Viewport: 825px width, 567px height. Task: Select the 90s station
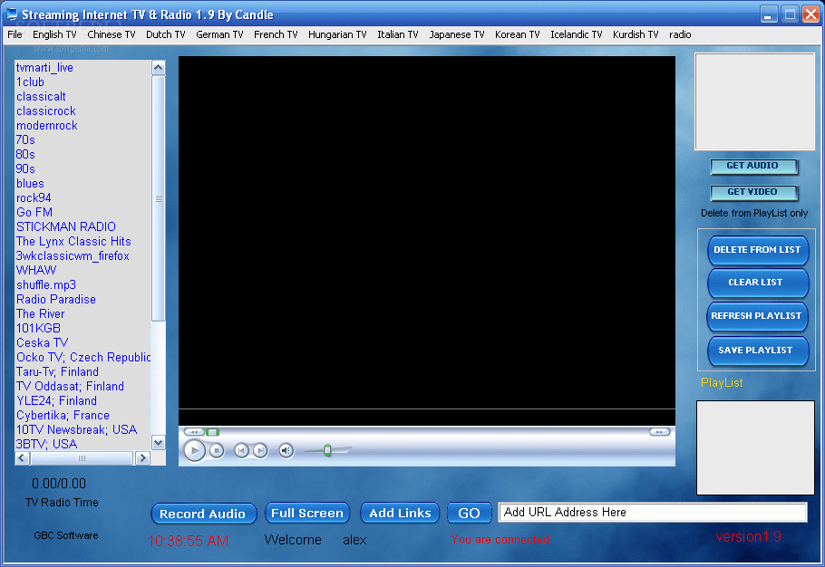[25, 168]
